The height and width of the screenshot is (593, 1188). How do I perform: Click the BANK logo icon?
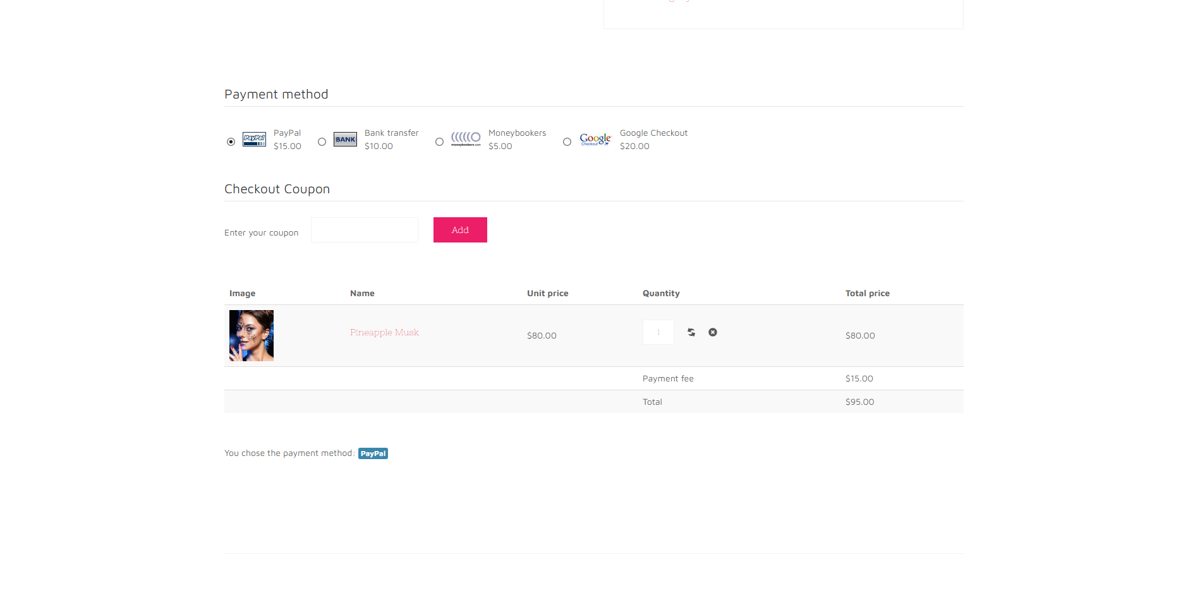pos(345,140)
